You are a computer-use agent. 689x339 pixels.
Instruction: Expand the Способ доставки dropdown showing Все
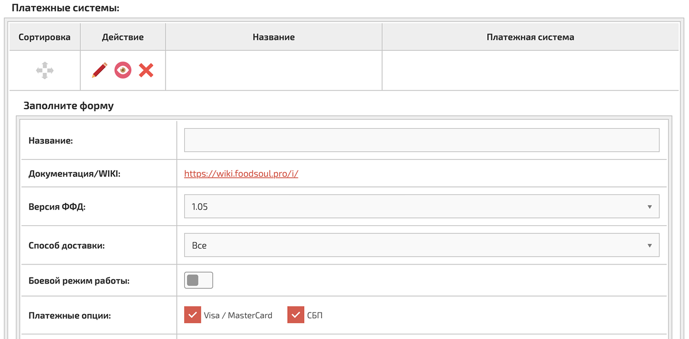pyautogui.click(x=421, y=246)
